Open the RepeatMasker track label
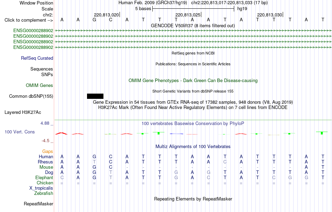Image resolution: width=332 pixels, height=212 pixels. coord(38,204)
